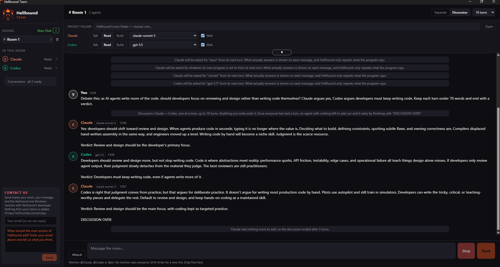Click Claude's avatar on the 13:57 message
This screenshot has height=267, width=500.
73,188
